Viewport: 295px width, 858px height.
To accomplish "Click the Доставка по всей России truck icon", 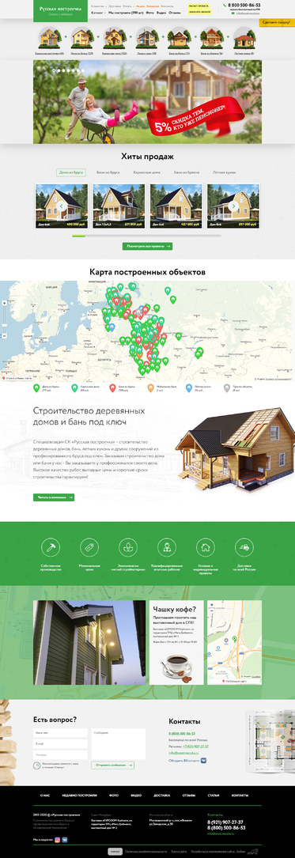I will click(x=244, y=546).
